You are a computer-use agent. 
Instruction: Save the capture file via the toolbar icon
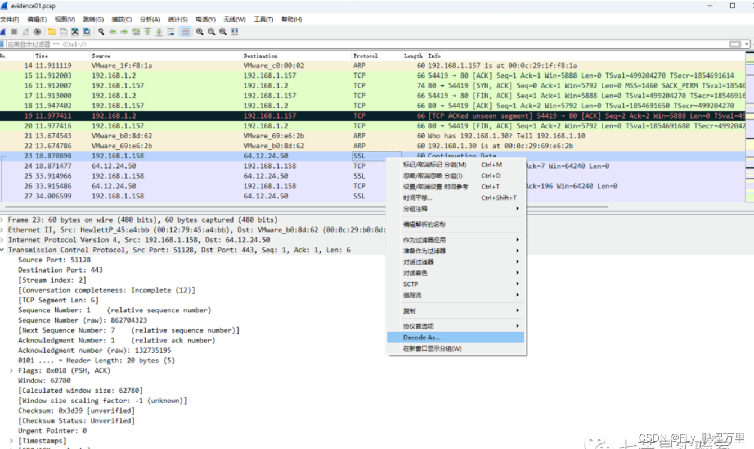point(64,32)
